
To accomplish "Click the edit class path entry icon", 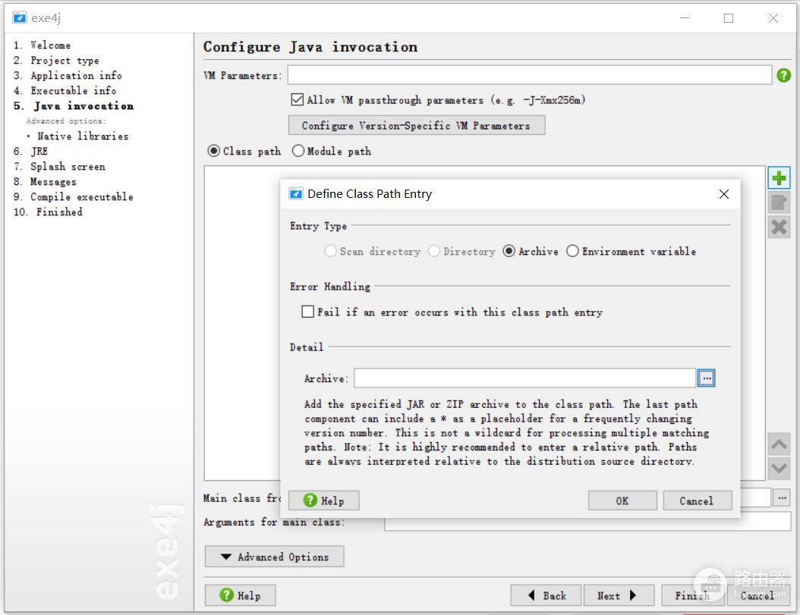I will click(x=779, y=202).
